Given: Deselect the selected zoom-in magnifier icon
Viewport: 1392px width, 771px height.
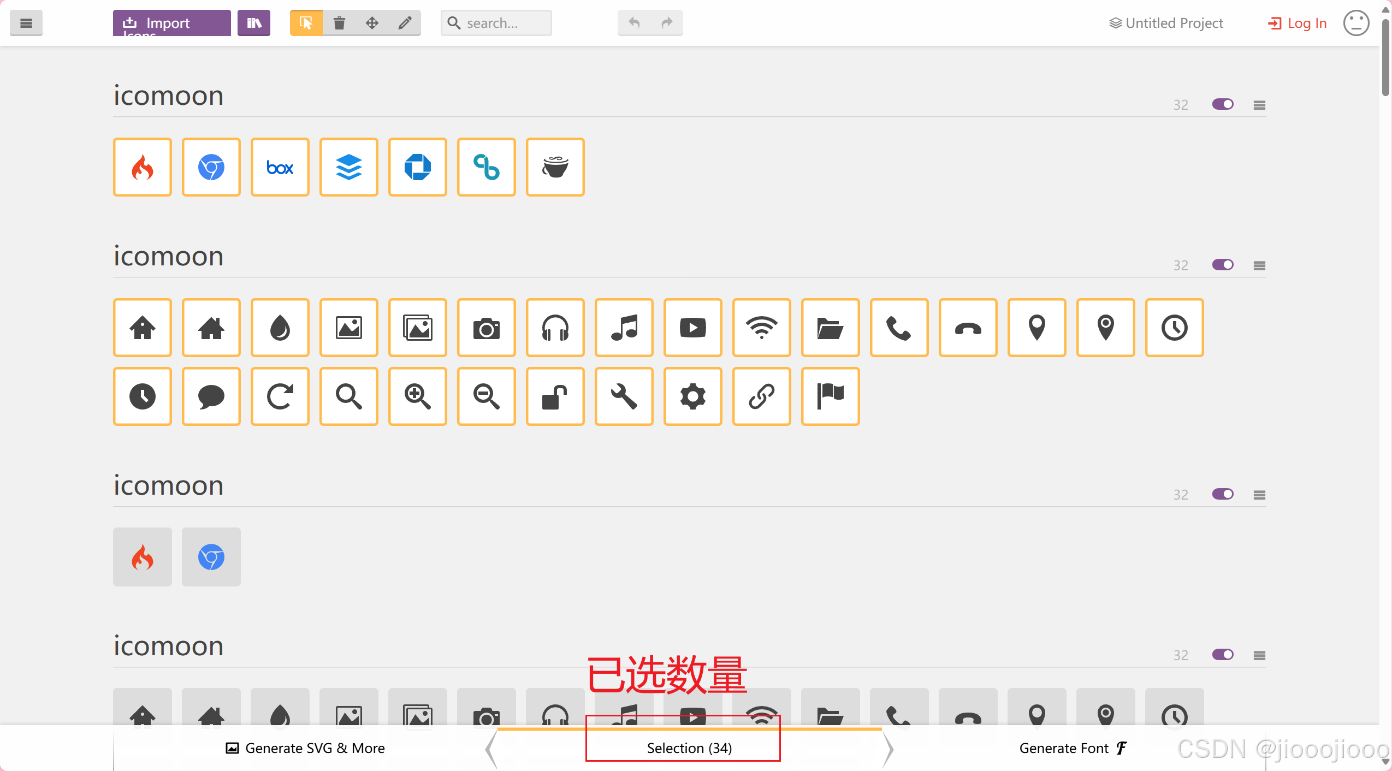Looking at the screenshot, I should 418,396.
